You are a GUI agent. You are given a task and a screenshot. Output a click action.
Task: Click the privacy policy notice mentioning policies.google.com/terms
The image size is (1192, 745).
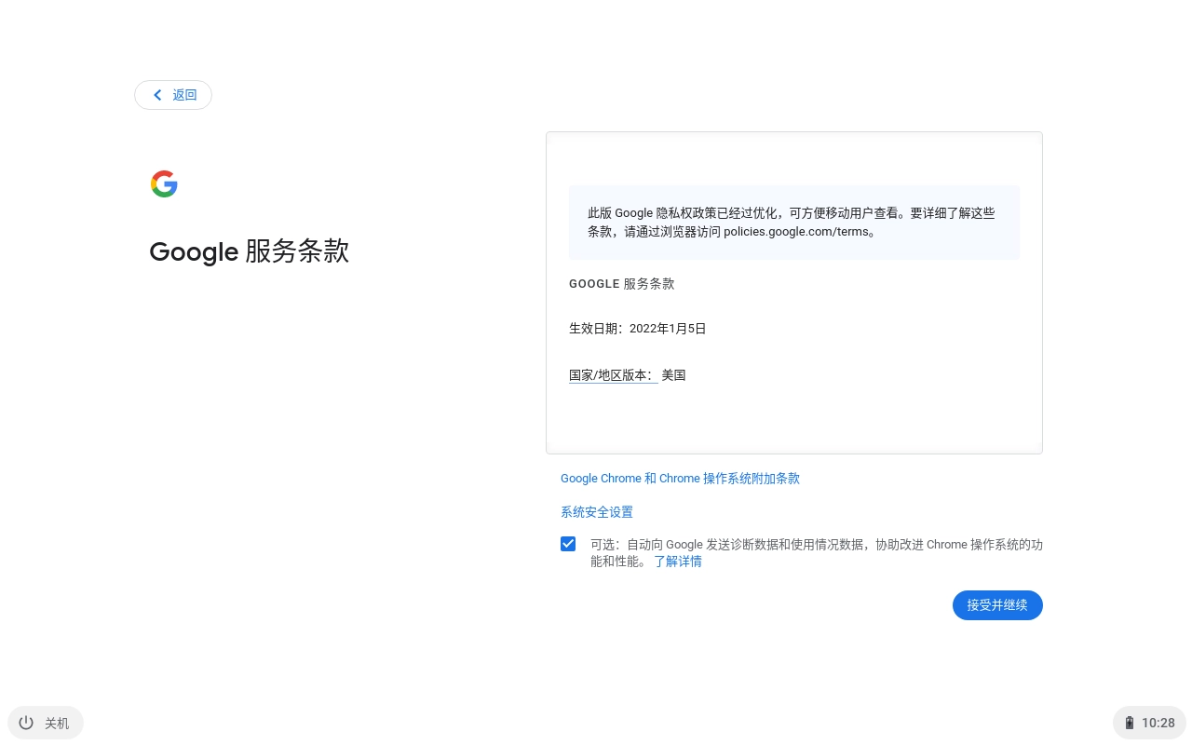(x=794, y=223)
